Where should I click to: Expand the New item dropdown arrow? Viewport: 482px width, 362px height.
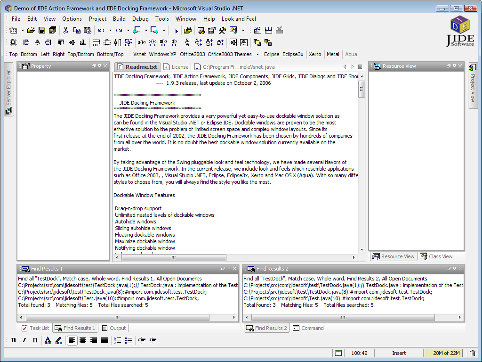(23, 31)
